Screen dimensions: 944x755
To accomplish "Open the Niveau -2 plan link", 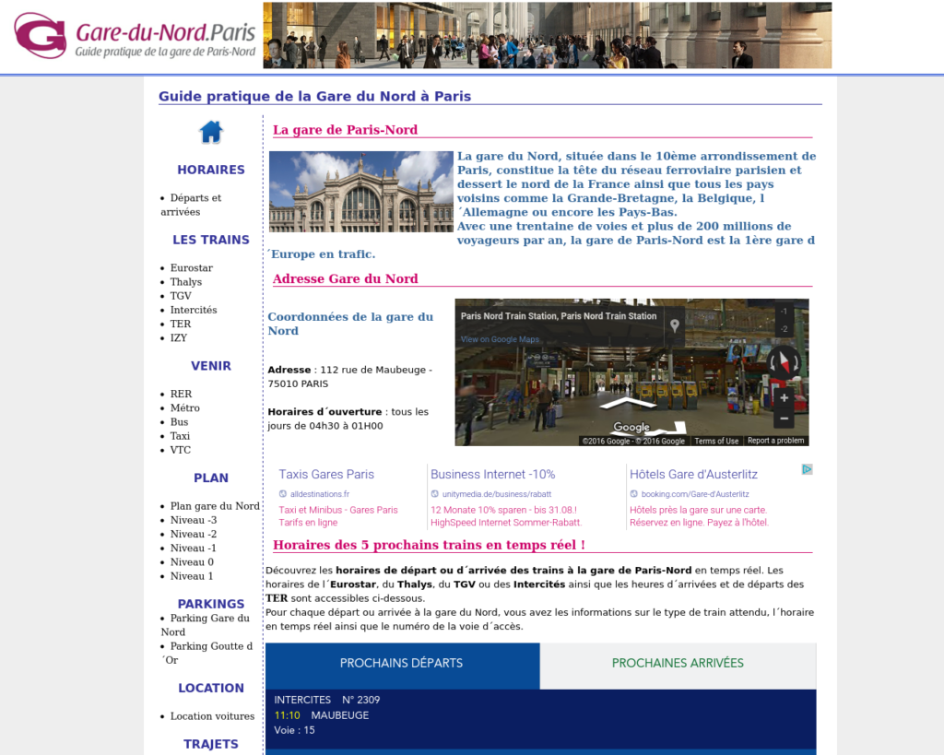I will [194, 534].
